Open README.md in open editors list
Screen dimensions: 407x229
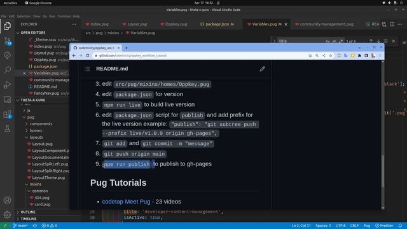[x=45, y=87]
